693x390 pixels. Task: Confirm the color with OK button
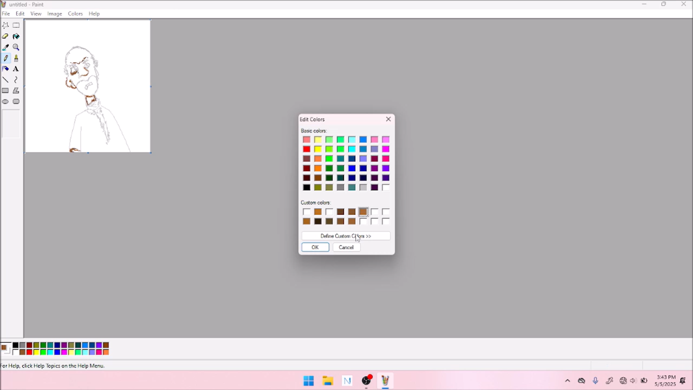315,247
